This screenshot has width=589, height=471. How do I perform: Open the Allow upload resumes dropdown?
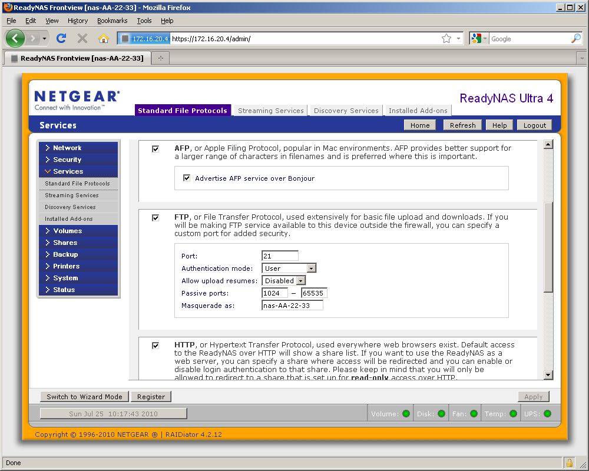click(x=284, y=281)
